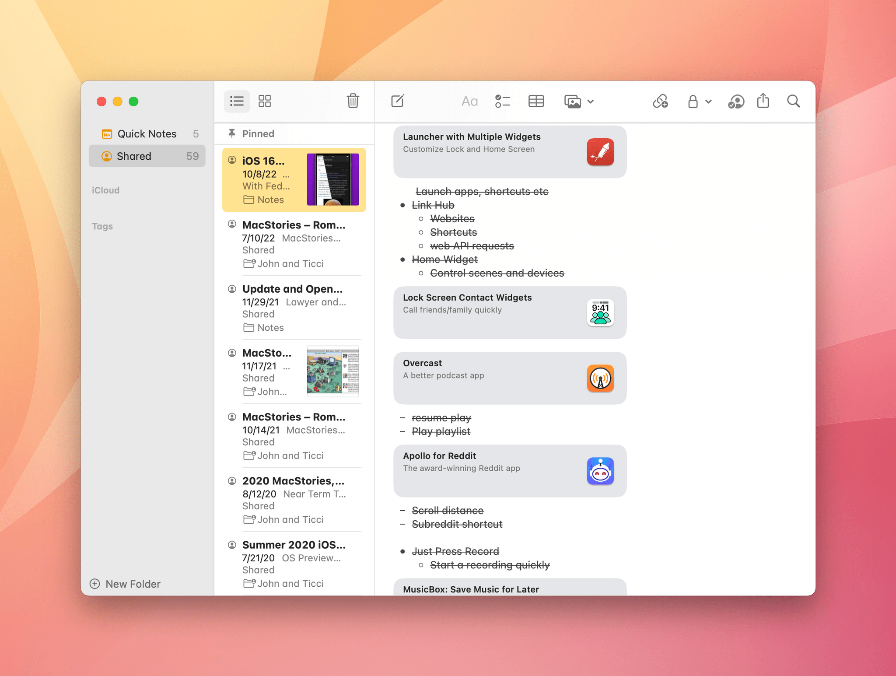Click the shared person icon on Summer 2020 note
896x676 pixels.
click(x=232, y=545)
